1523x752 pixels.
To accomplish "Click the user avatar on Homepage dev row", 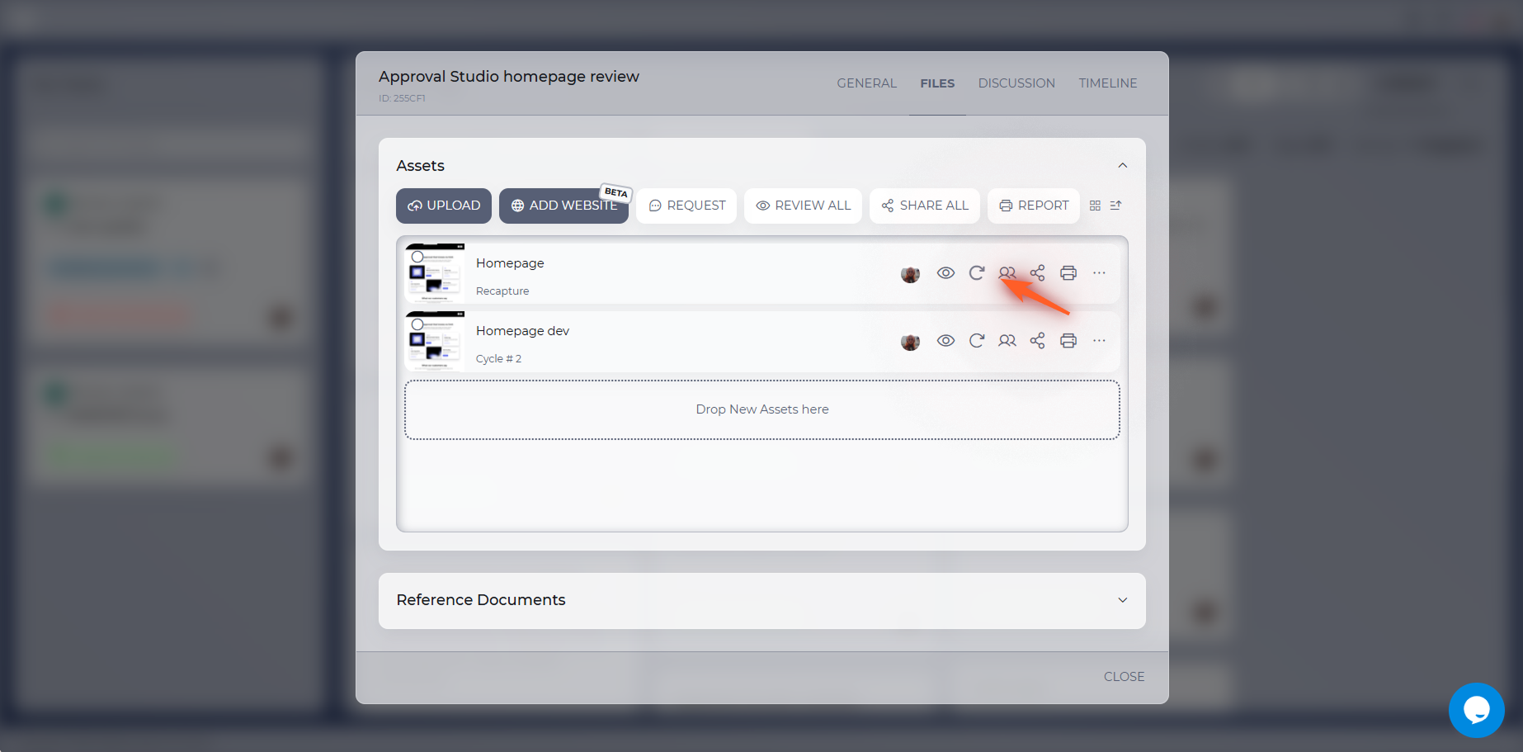I will click(910, 342).
